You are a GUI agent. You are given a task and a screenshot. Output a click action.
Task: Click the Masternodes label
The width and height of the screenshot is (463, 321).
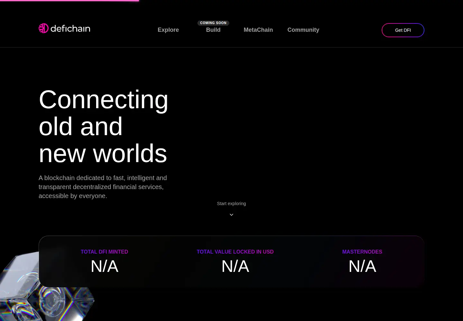(362, 252)
